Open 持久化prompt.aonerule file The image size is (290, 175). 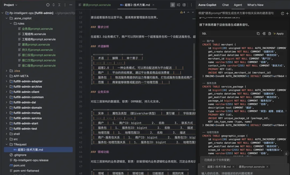click(x=37, y=50)
